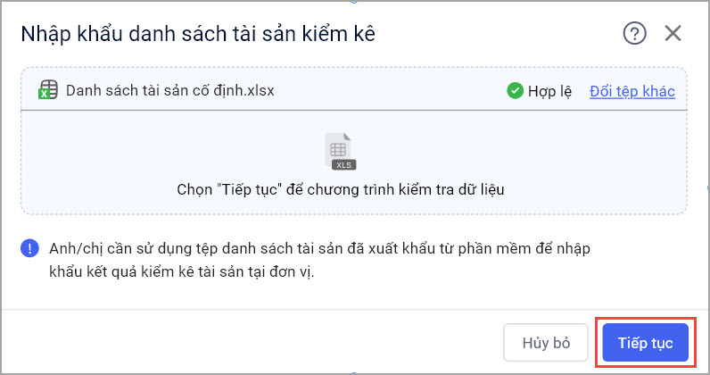The width and height of the screenshot is (710, 375).
Task: Click the "XLS" badge on the file icon
Action: [343, 164]
